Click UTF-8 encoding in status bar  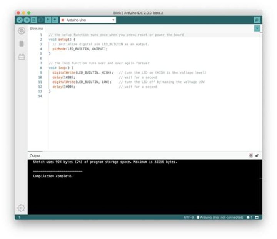(189, 217)
